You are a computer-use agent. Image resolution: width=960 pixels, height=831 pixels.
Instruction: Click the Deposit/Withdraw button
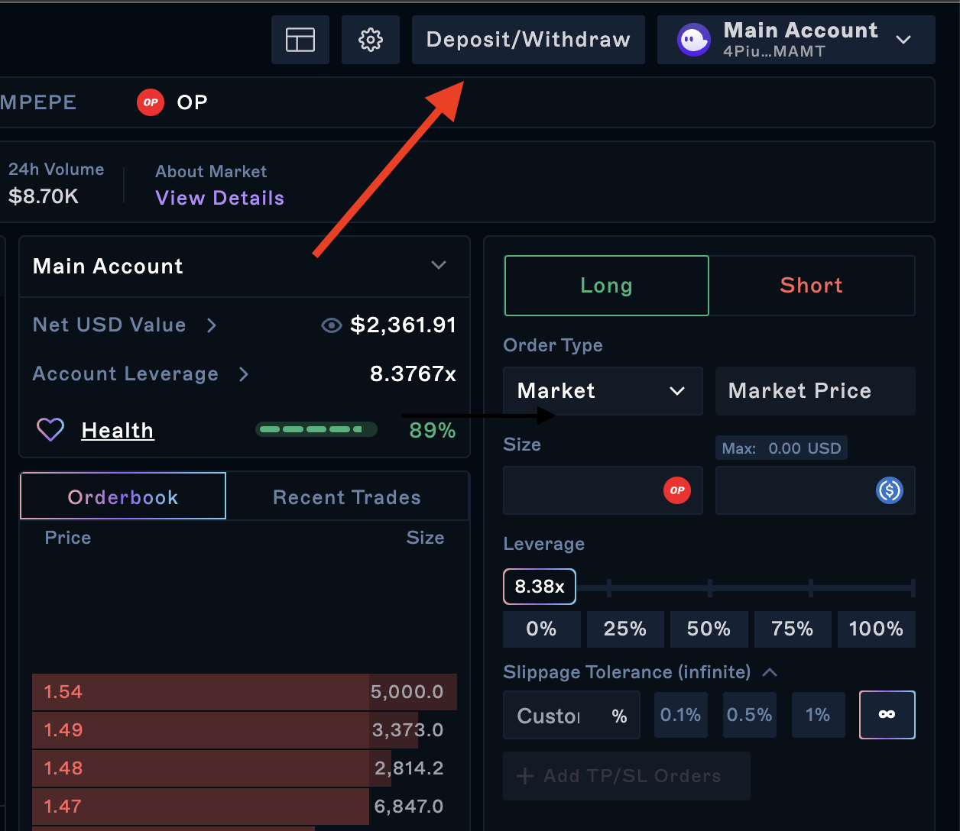click(528, 40)
